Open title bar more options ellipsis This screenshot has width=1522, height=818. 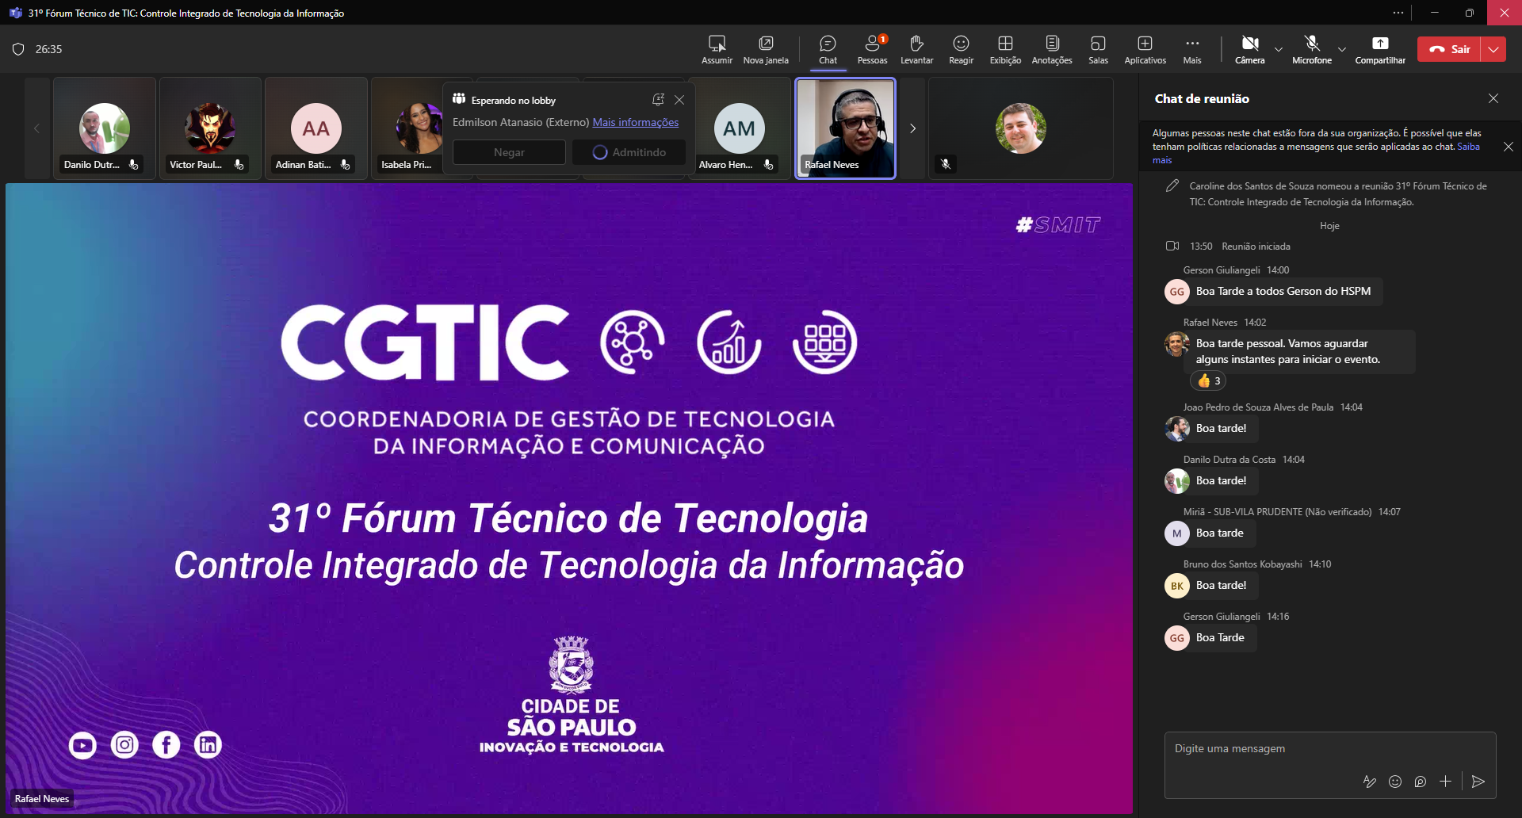pyautogui.click(x=1398, y=13)
